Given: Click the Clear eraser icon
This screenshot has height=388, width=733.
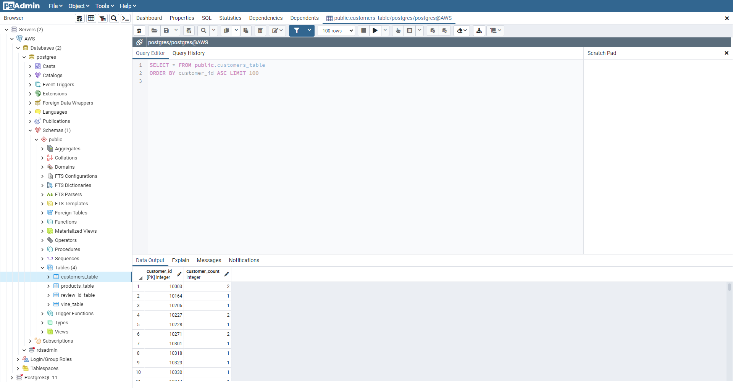Looking at the screenshot, I should click(462, 31).
